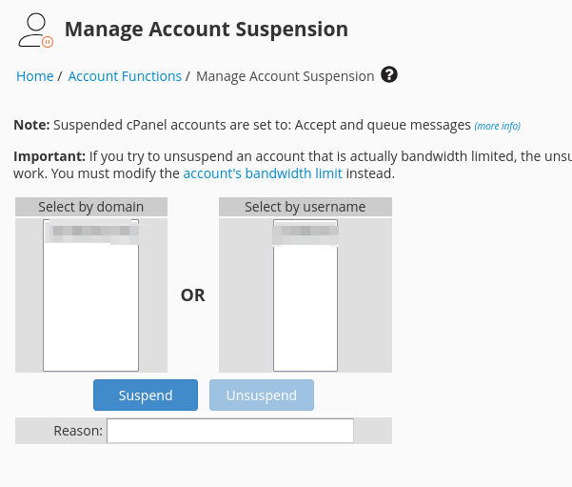Viewport: 572px width, 487px height.
Task: Click the OR separator text
Action: click(x=193, y=295)
